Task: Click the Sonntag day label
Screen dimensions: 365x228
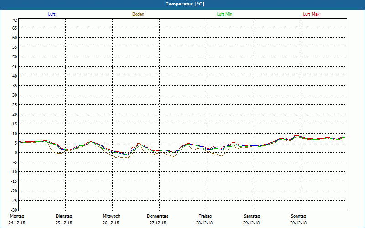Action: [x=298, y=216]
